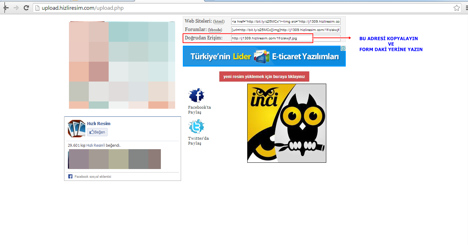Click the small Facebook logo in plugin footer
The image size is (468, 245).
[70, 176]
